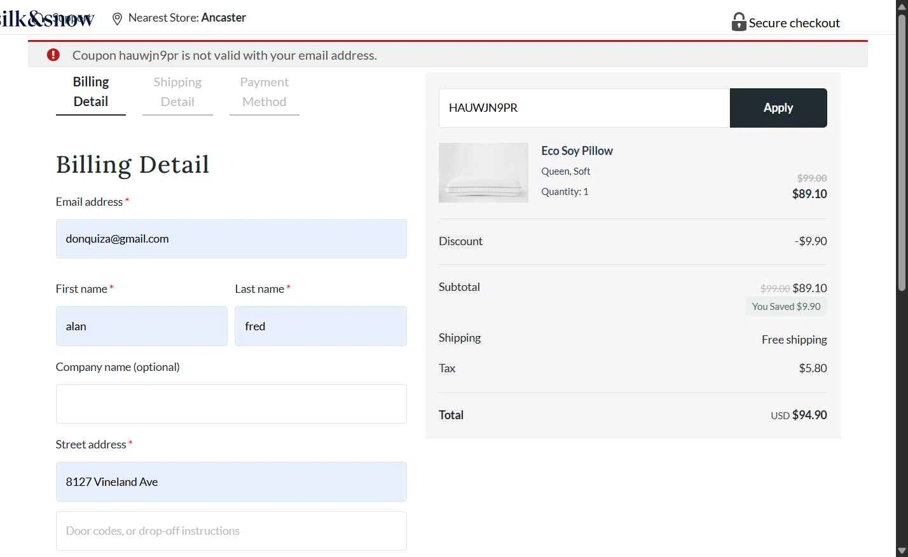The height and width of the screenshot is (557, 908).
Task: Open the Eco Soy Pillow product thumbnail
Action: pyautogui.click(x=483, y=173)
